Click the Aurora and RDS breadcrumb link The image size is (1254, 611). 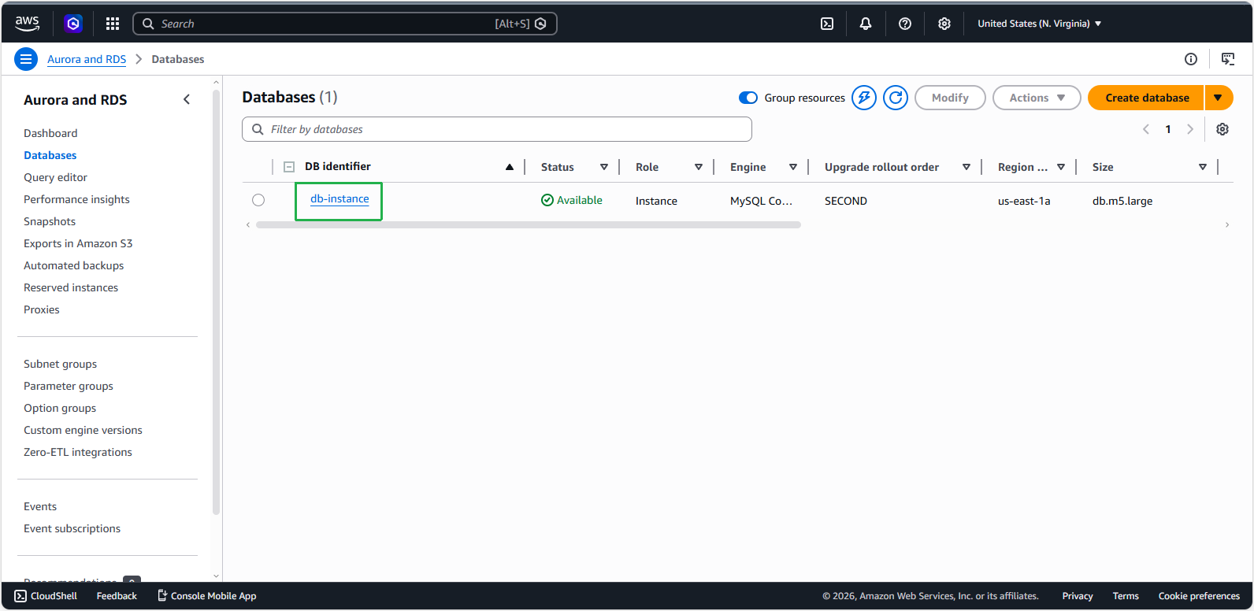(x=87, y=59)
